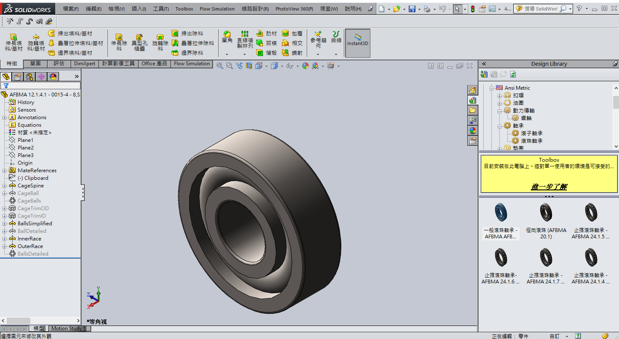Image resolution: width=619 pixels, height=339 pixels.
Task: Toggle the Instant3D button
Action: 358,43
